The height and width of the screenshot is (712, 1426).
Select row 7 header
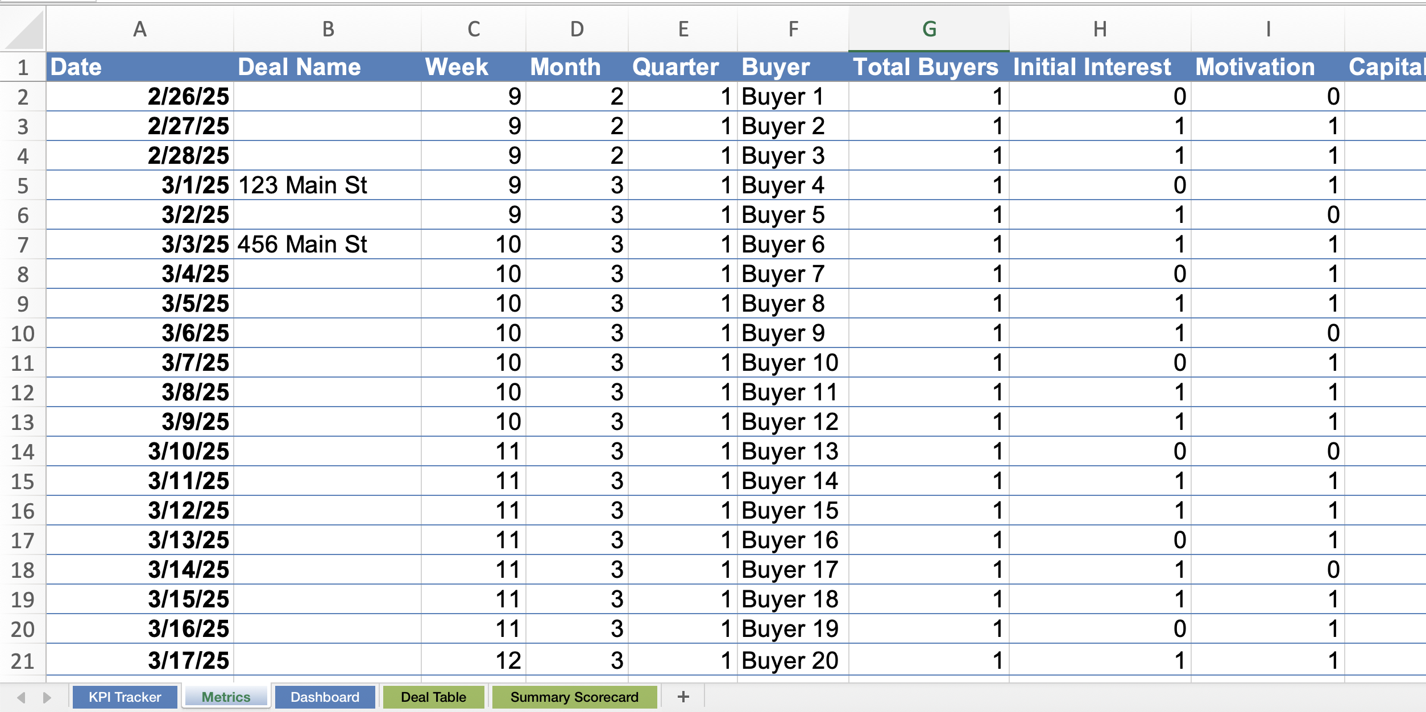pos(23,245)
